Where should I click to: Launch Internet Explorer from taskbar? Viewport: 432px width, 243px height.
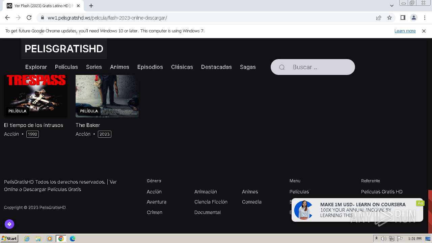tap(27, 239)
